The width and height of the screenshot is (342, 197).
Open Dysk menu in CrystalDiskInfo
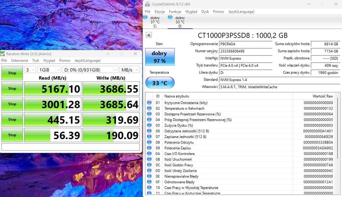pos(205,12)
